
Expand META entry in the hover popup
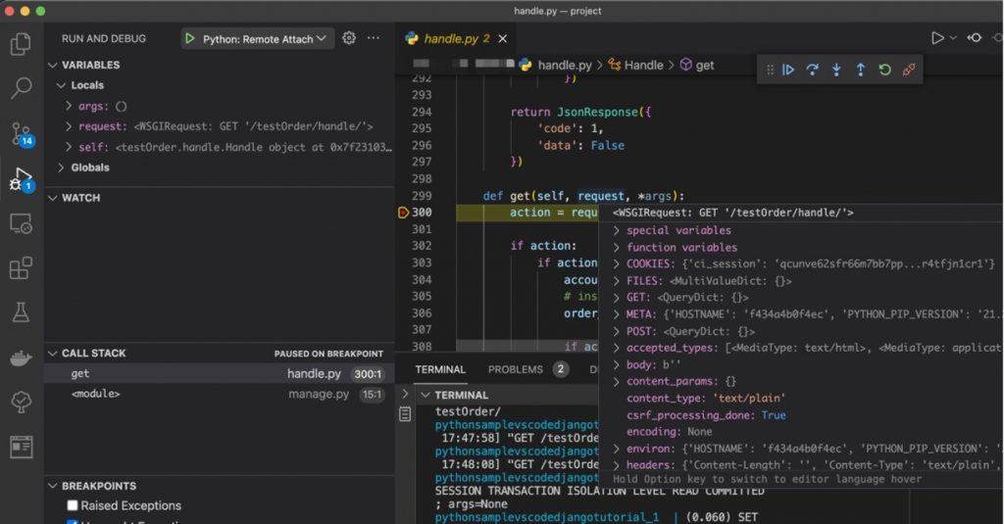point(616,314)
